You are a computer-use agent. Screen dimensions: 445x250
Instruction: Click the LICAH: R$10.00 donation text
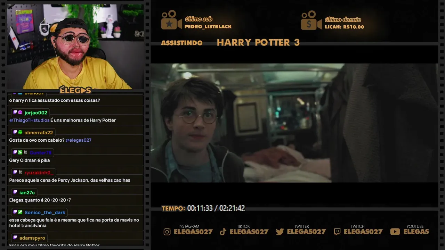pos(345,27)
